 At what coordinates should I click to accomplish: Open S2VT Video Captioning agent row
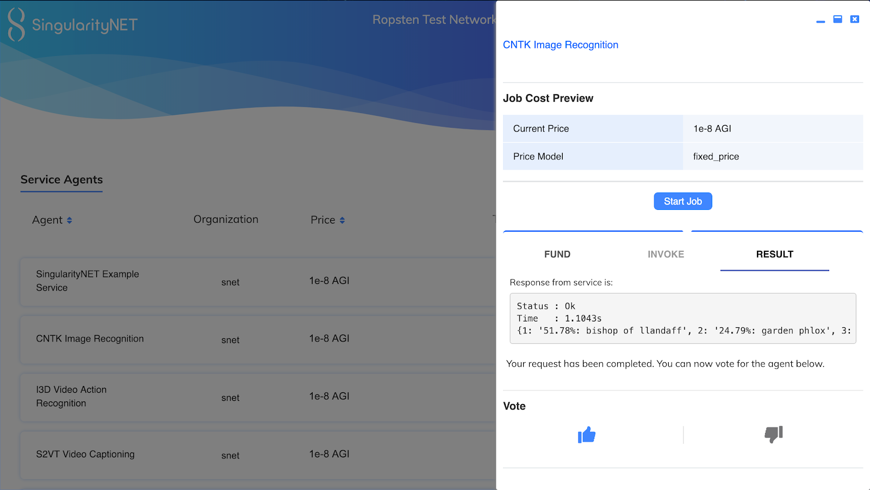258,455
